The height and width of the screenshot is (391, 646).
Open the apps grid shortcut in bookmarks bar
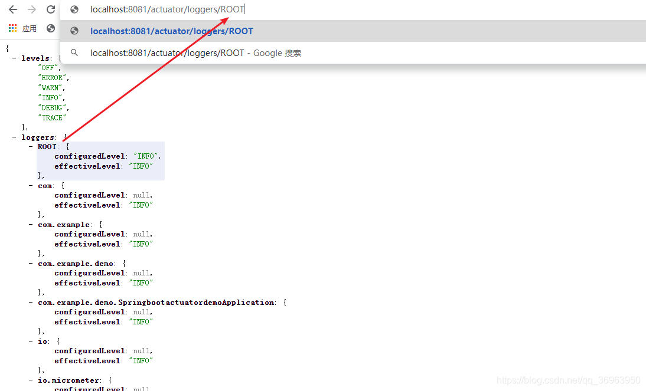[13, 28]
